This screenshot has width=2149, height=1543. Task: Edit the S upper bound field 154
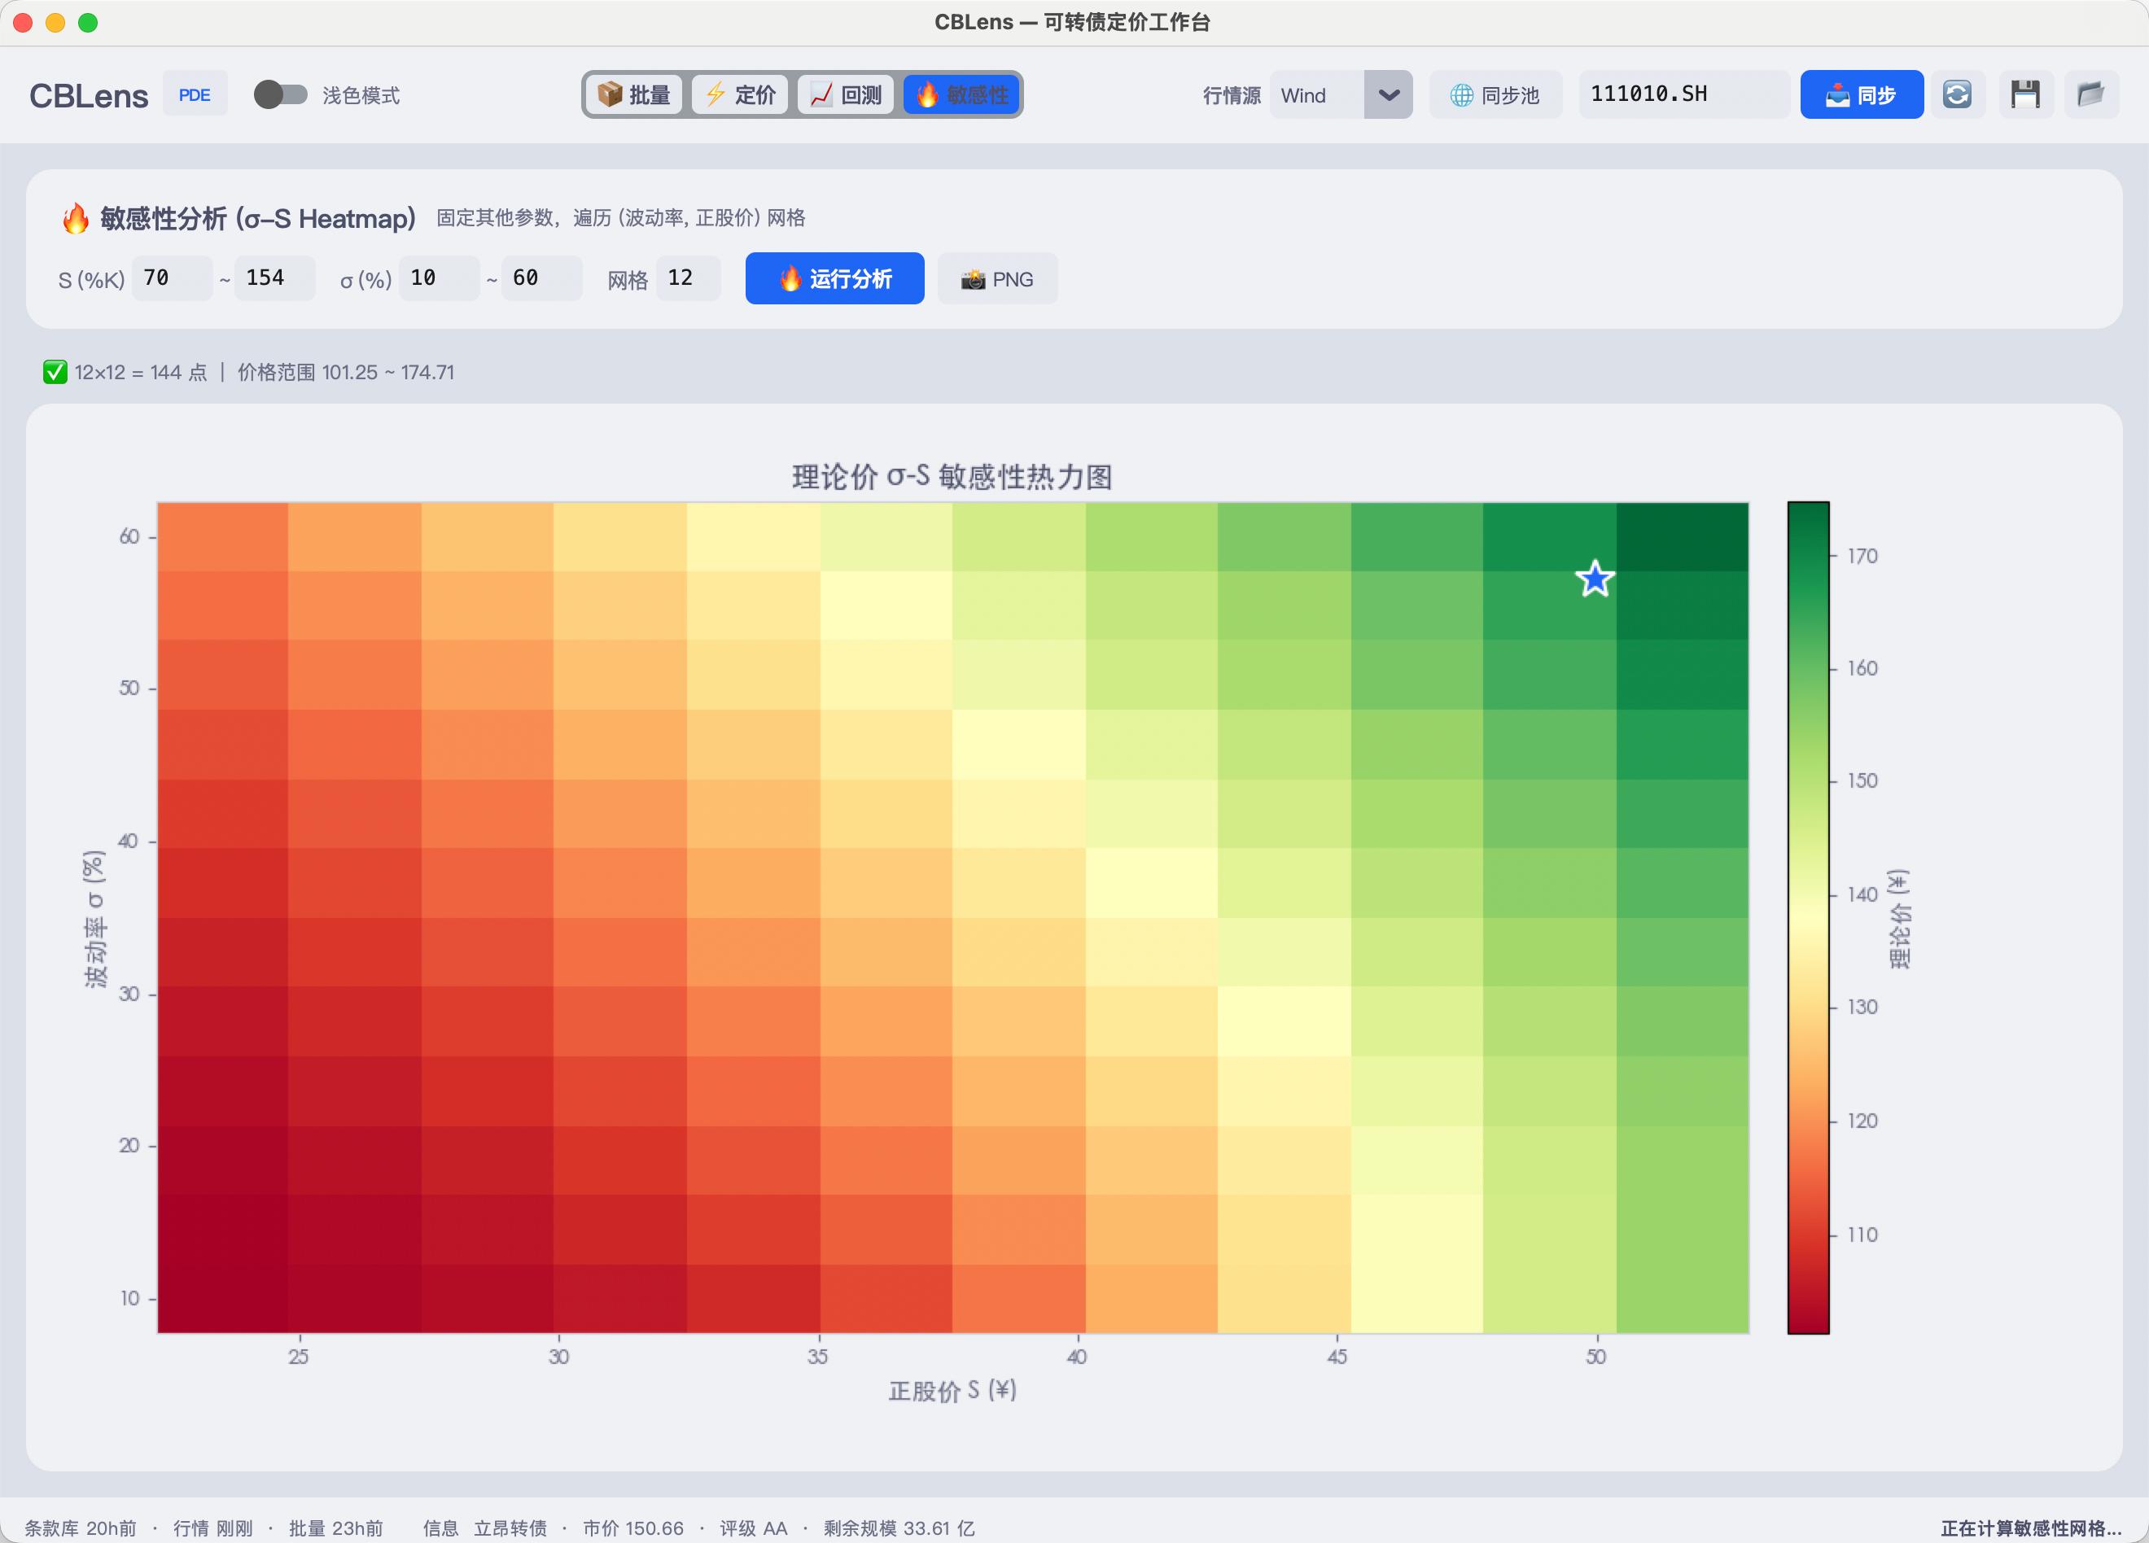coord(275,278)
